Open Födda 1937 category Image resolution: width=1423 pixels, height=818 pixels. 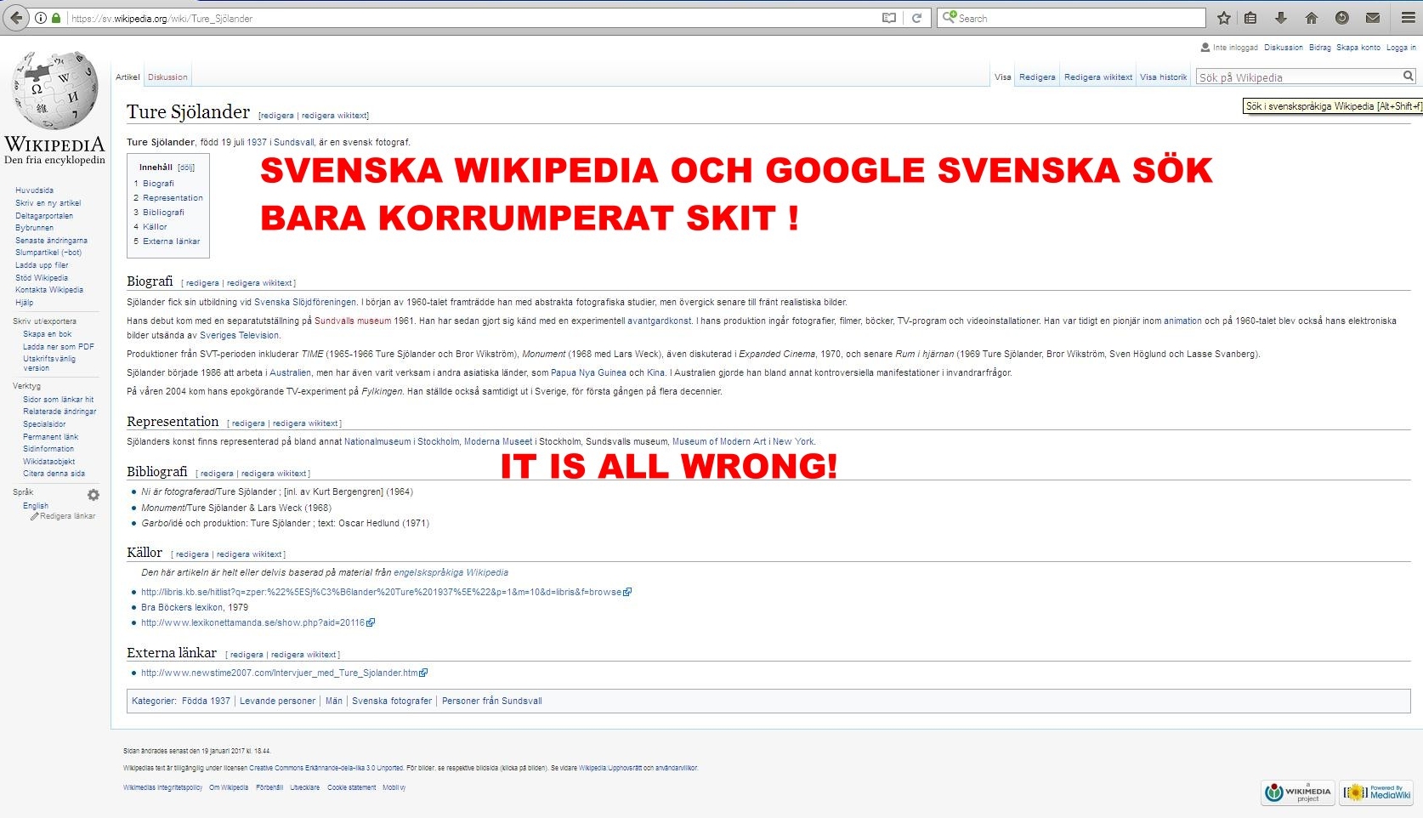click(x=206, y=702)
